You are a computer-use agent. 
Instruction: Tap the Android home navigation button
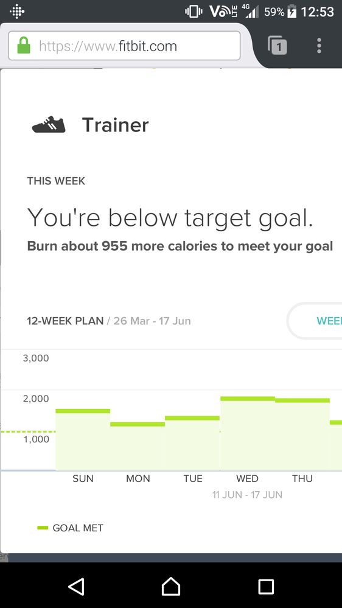(x=171, y=586)
